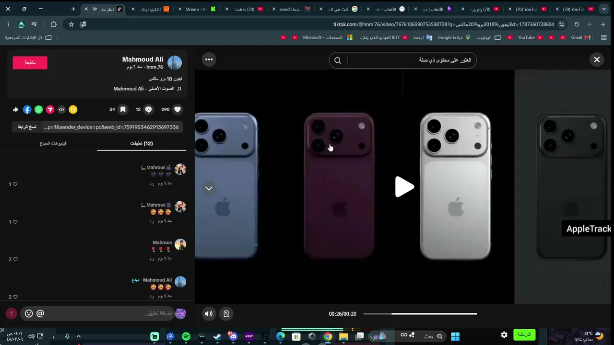Switch to the creator videos tab
This screenshot has height=345, width=614.
coord(53,143)
